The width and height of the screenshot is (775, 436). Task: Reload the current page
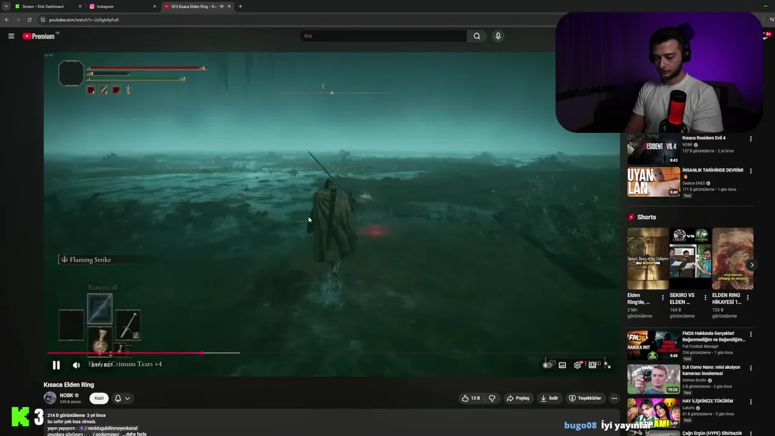29,20
